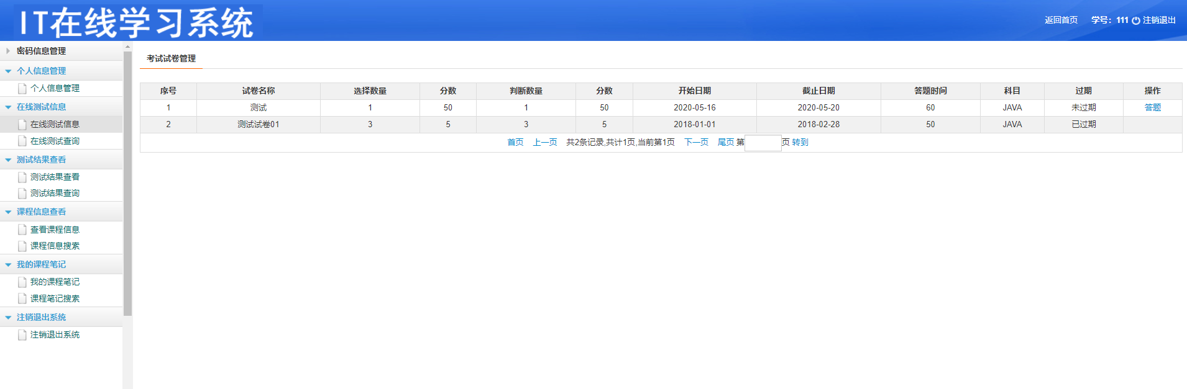Click page icon beside 课程笔记搜索
Image resolution: width=1187 pixels, height=389 pixels.
22,298
